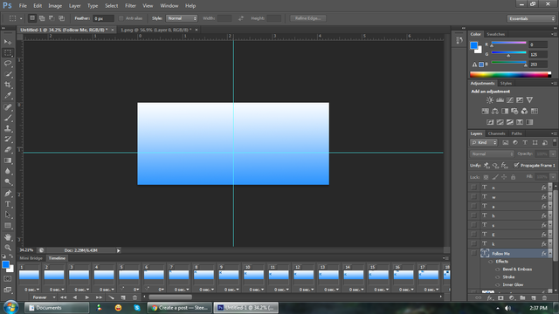Open the layer Kind filter dropdown
Screen dimensions: 559x314
pyautogui.click(x=484, y=142)
